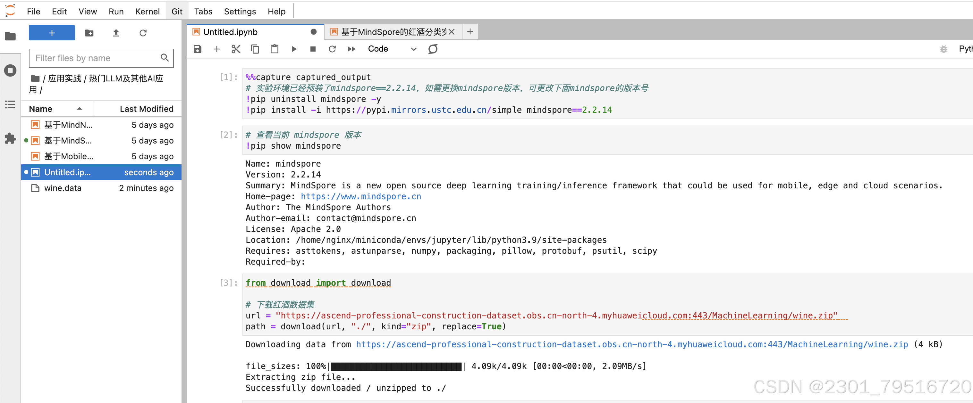Image resolution: width=973 pixels, height=403 pixels.
Task: Upload files using the upload arrow icon
Action: [116, 33]
